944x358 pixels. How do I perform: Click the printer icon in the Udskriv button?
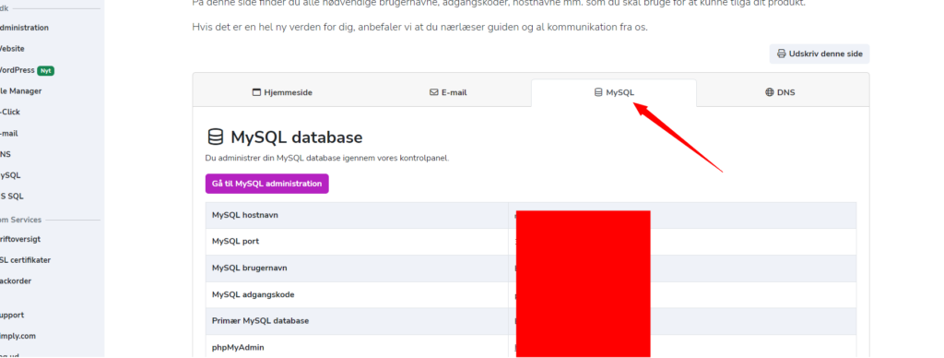click(781, 54)
